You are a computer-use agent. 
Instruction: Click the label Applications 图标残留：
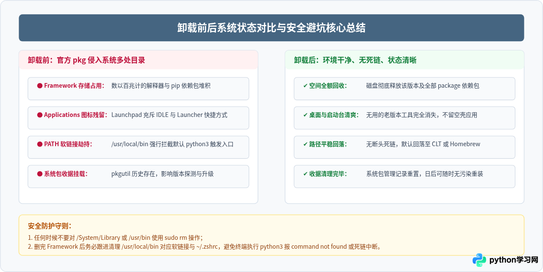pos(76,115)
